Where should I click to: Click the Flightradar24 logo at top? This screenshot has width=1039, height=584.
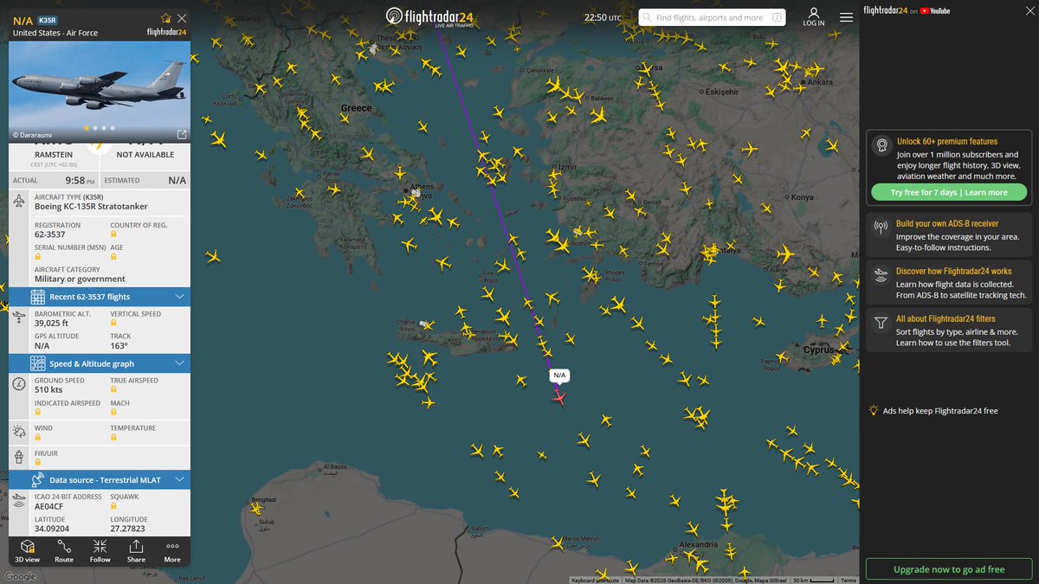click(x=428, y=16)
